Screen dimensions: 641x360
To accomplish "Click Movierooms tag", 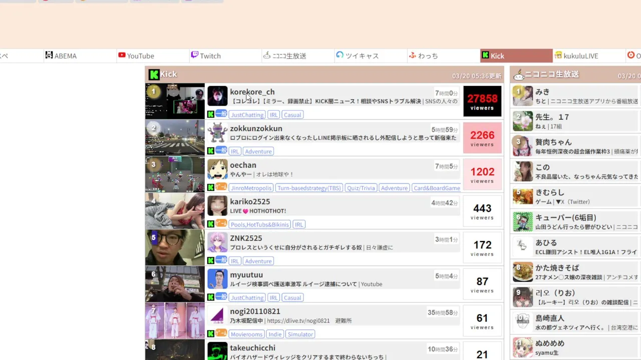I will pyautogui.click(x=247, y=334).
